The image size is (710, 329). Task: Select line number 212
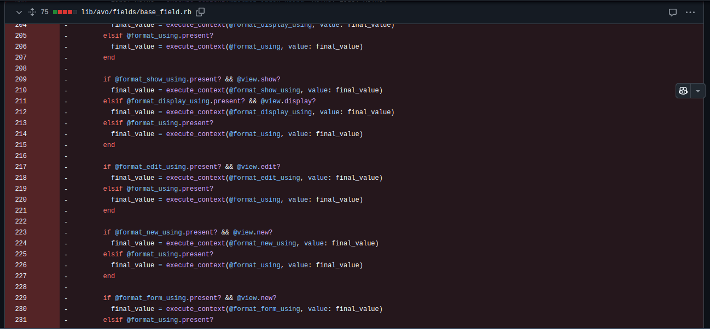(x=21, y=112)
